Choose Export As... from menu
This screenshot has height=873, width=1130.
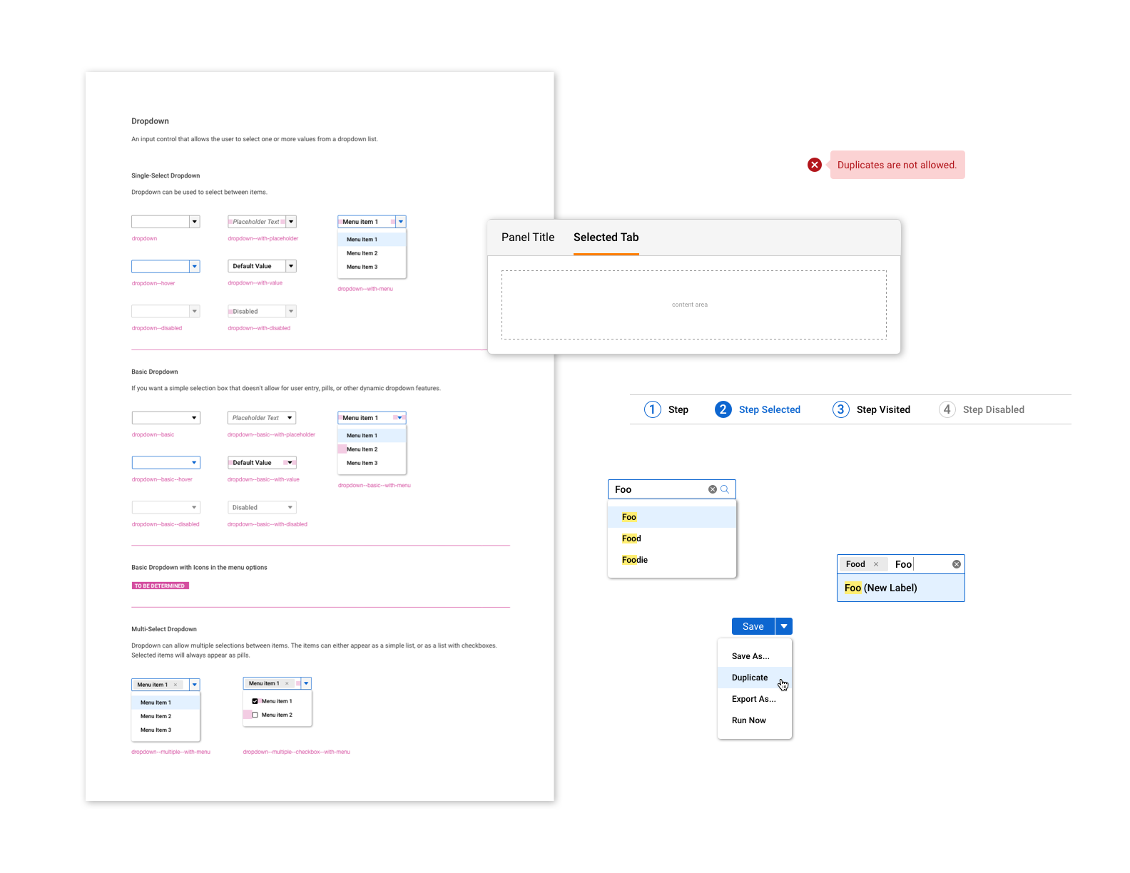click(x=755, y=699)
